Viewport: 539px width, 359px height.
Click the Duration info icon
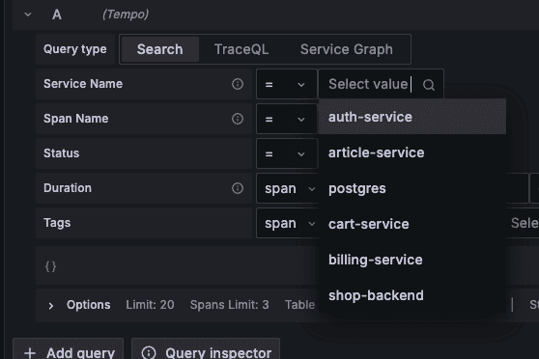pos(238,188)
